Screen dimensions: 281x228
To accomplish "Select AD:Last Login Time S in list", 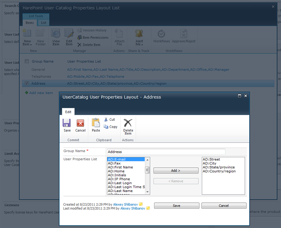I will 126,187.
